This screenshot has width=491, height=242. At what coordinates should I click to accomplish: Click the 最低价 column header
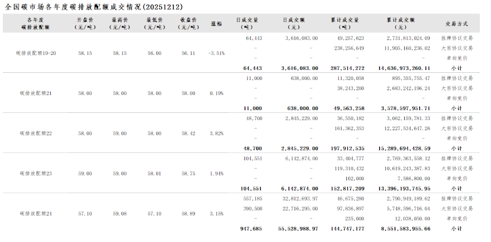[154, 23]
